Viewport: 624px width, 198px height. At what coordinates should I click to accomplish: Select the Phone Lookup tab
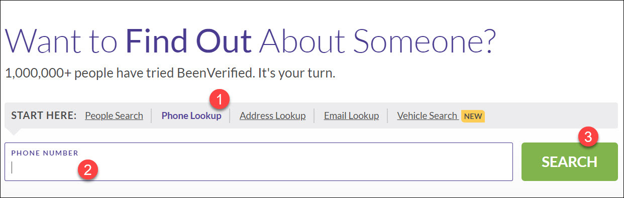(x=191, y=116)
